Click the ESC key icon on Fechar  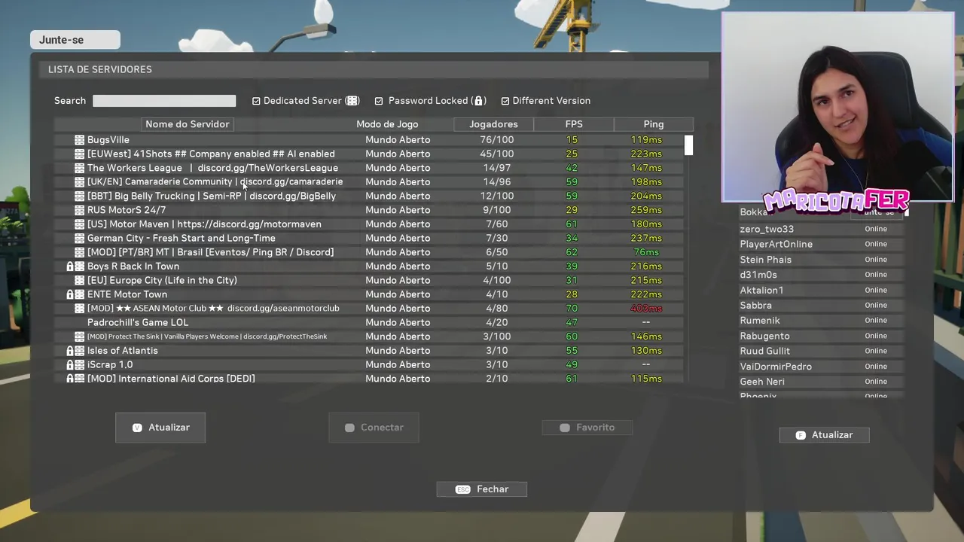click(462, 489)
